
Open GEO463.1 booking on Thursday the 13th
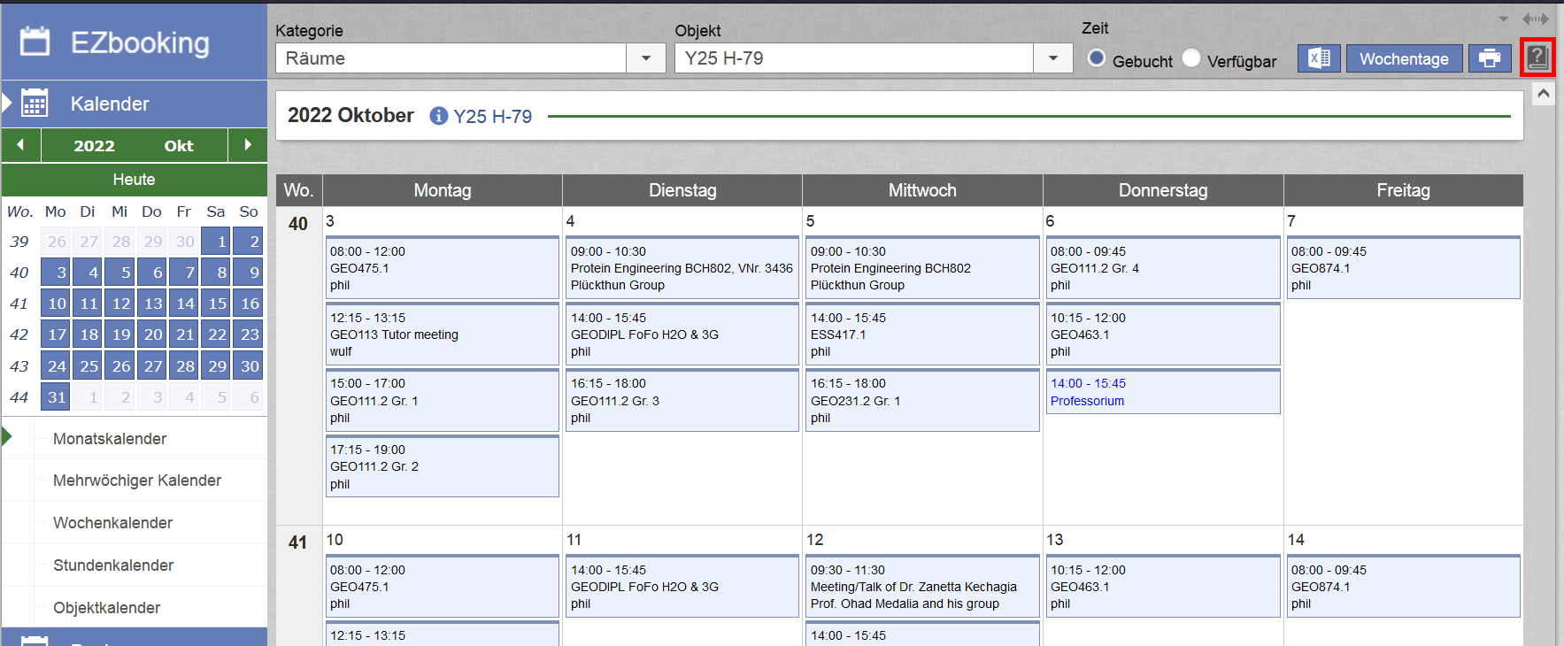[1163, 587]
